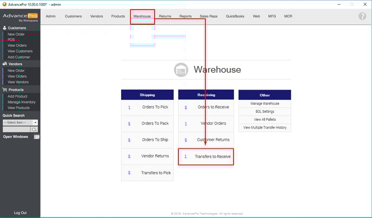Click the Warehouse header icon
Screen dimensions: 372x218
(181, 70)
